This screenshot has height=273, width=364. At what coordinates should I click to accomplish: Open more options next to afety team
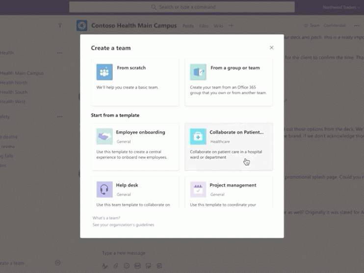pos(60,117)
